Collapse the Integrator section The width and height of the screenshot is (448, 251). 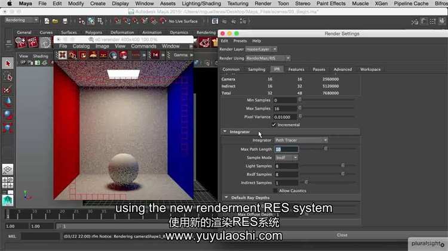click(225, 132)
